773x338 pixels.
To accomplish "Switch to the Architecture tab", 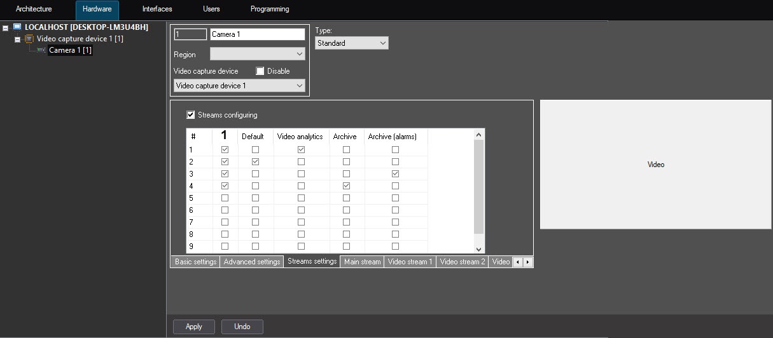I will pos(34,10).
